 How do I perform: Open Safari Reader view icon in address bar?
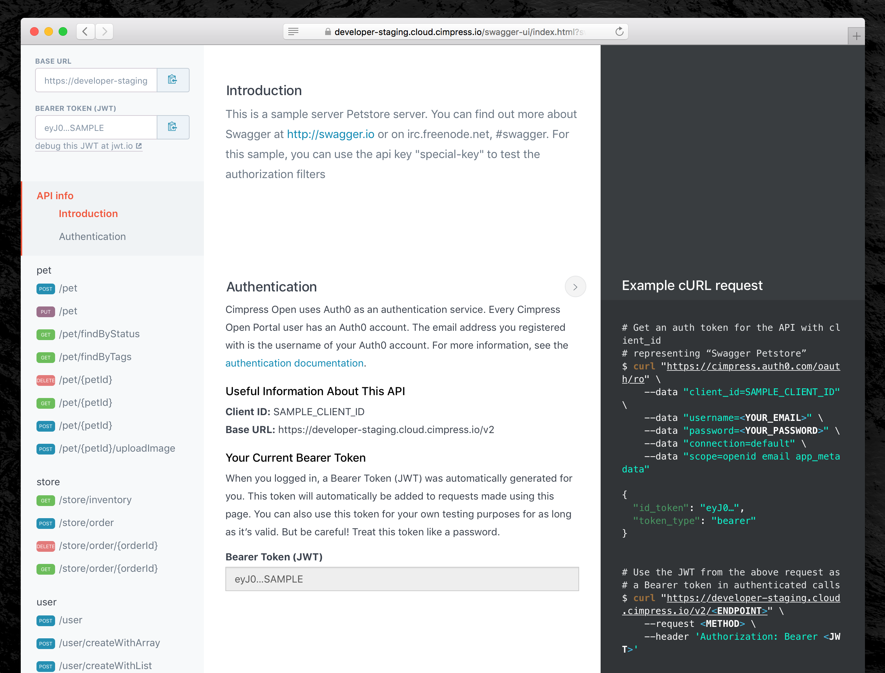coord(293,31)
